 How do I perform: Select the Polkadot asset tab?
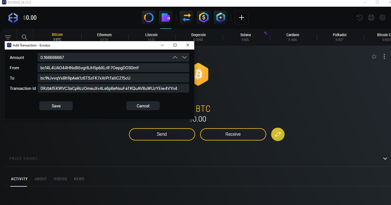339,37
